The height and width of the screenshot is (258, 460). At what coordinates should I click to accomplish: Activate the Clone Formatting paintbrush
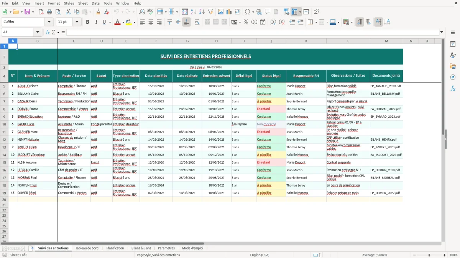click(x=98, y=12)
